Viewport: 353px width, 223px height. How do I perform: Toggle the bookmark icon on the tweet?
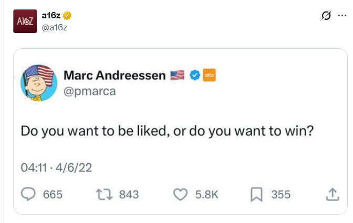256,194
